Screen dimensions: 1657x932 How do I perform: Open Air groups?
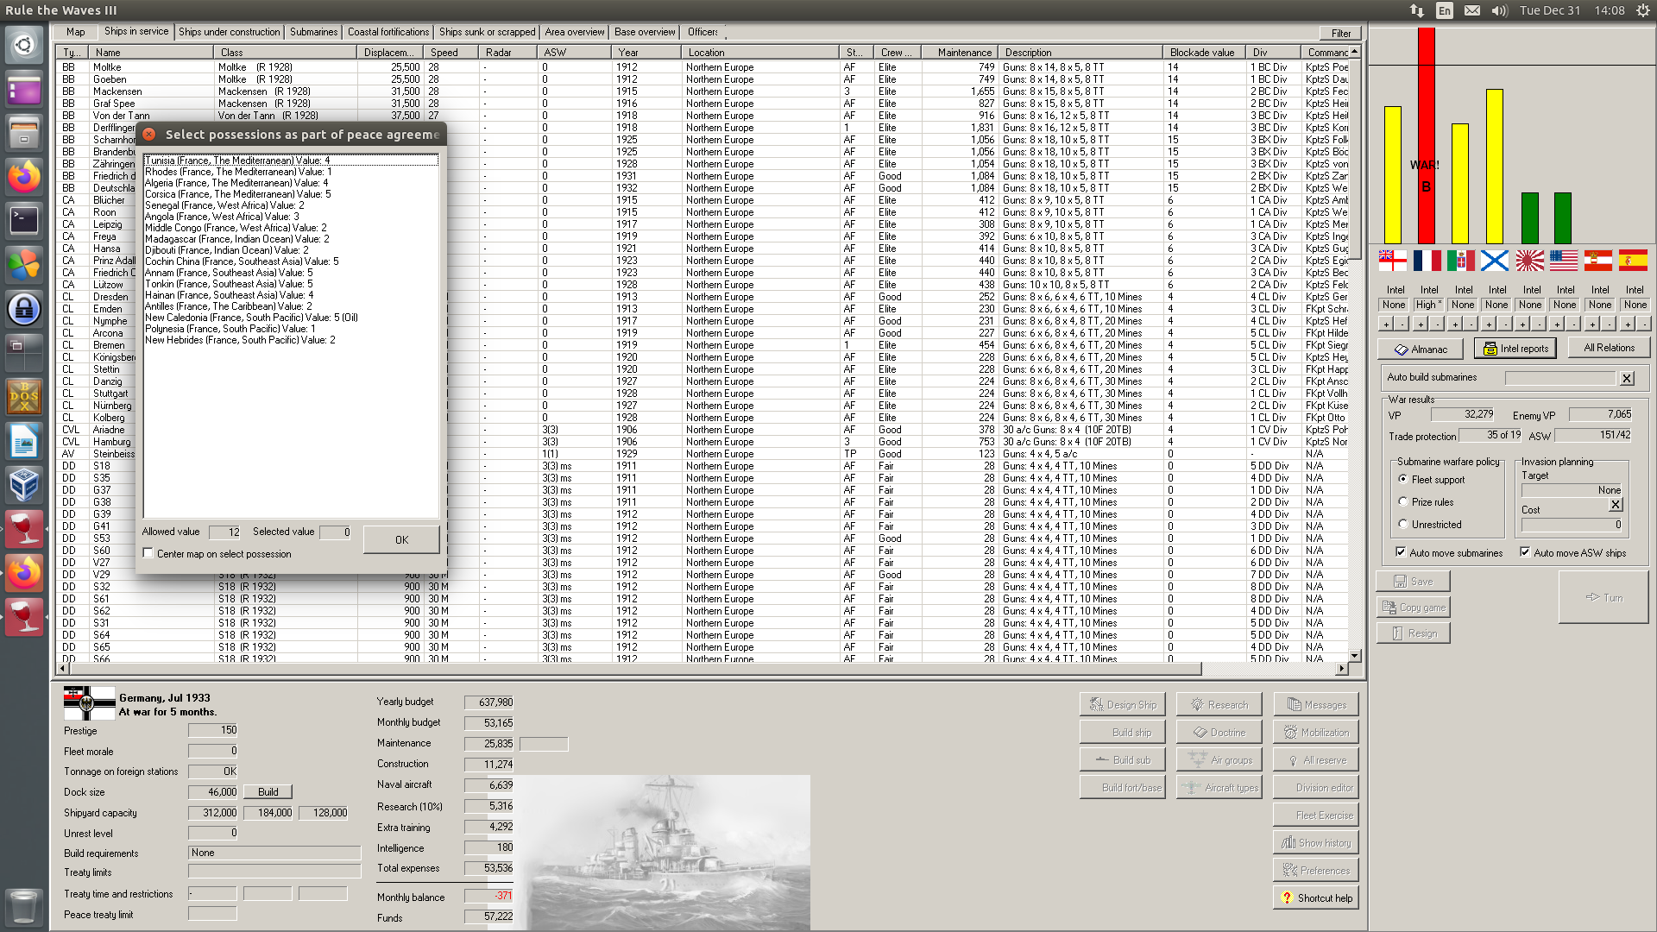1219,759
